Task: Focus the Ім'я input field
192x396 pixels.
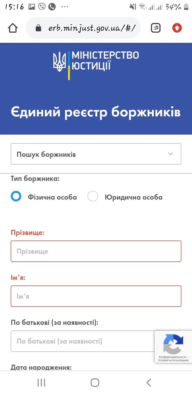Action: pyautogui.click(x=96, y=296)
